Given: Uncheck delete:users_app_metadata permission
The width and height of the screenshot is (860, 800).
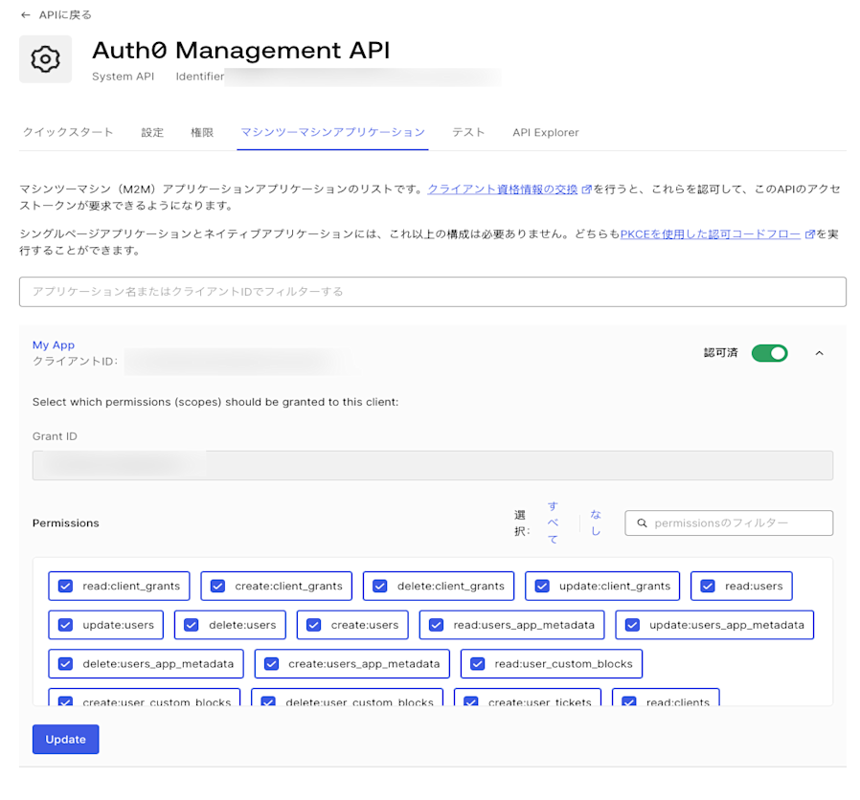Looking at the screenshot, I should pos(65,664).
